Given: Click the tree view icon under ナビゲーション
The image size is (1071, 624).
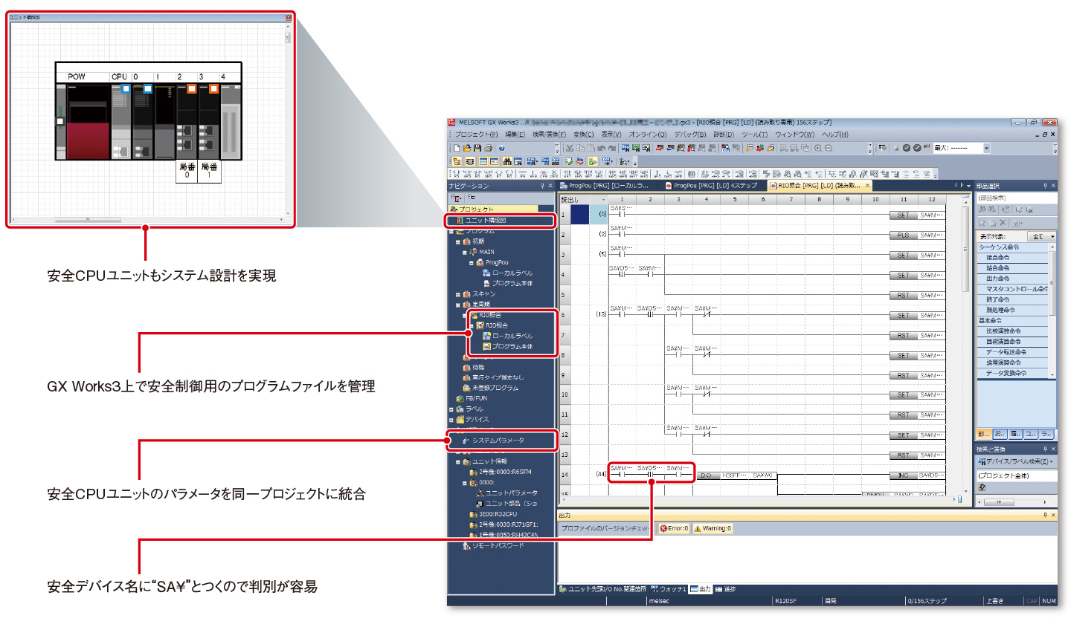Looking at the screenshot, I should (x=457, y=198).
